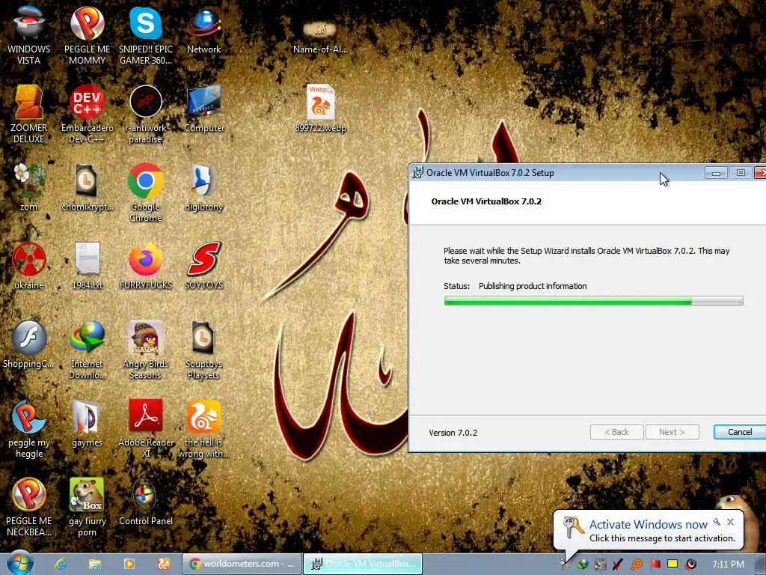Screen dimensions: 766x575
Task: Click the 'Oracle VM VirtualBox 7.0.2' heading
Action: [x=486, y=201]
